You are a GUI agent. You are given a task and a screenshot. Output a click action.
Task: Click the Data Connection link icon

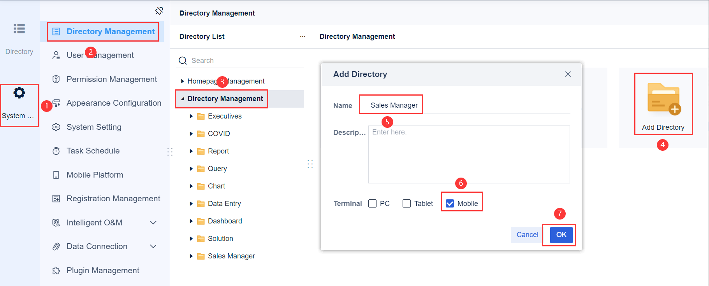click(x=56, y=246)
